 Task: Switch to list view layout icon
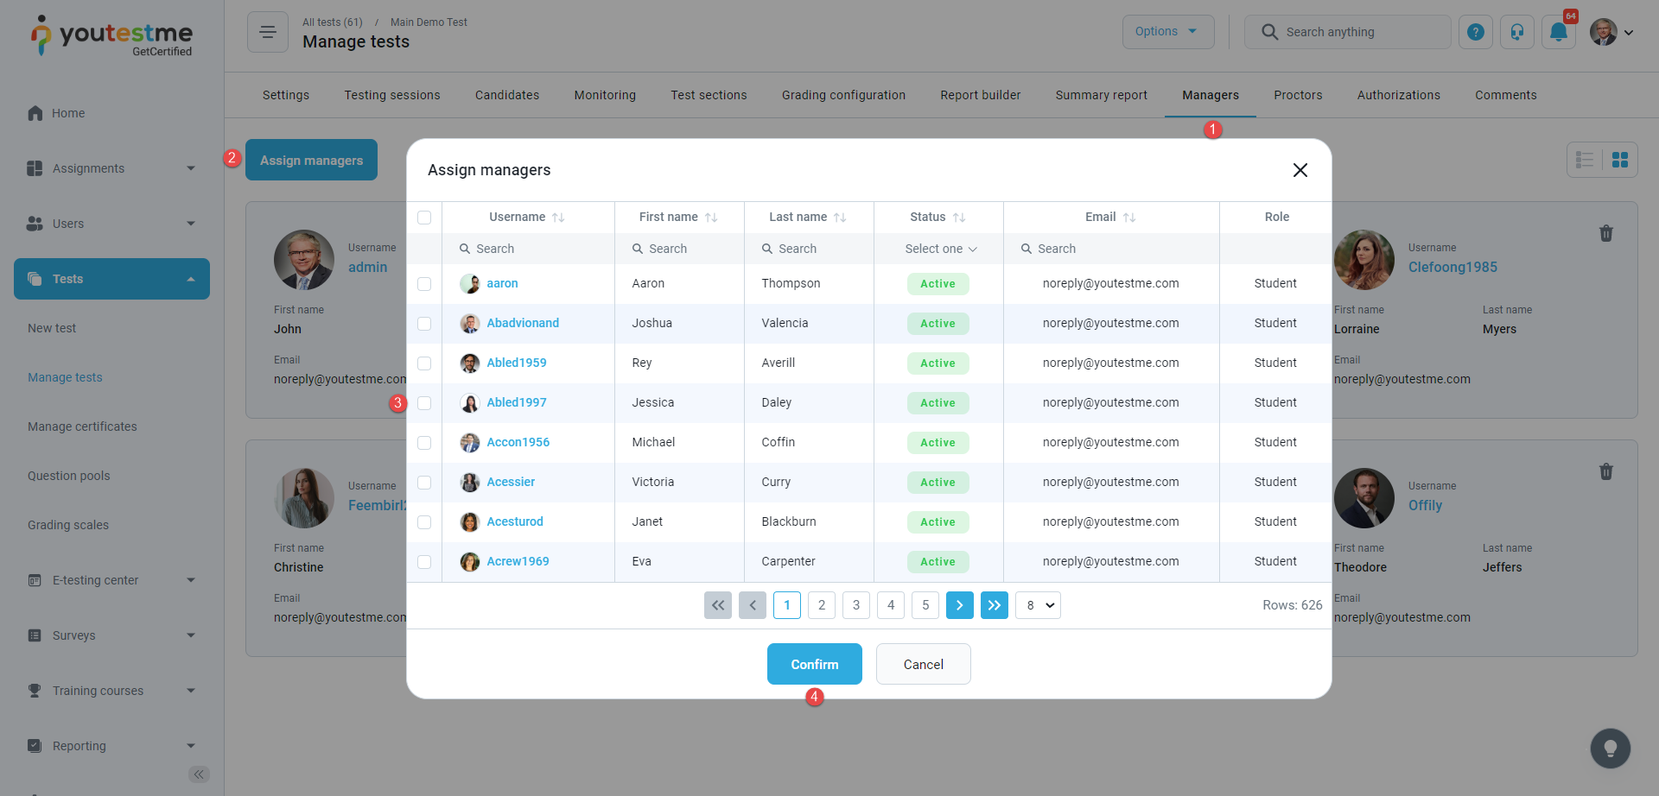pos(1585,160)
